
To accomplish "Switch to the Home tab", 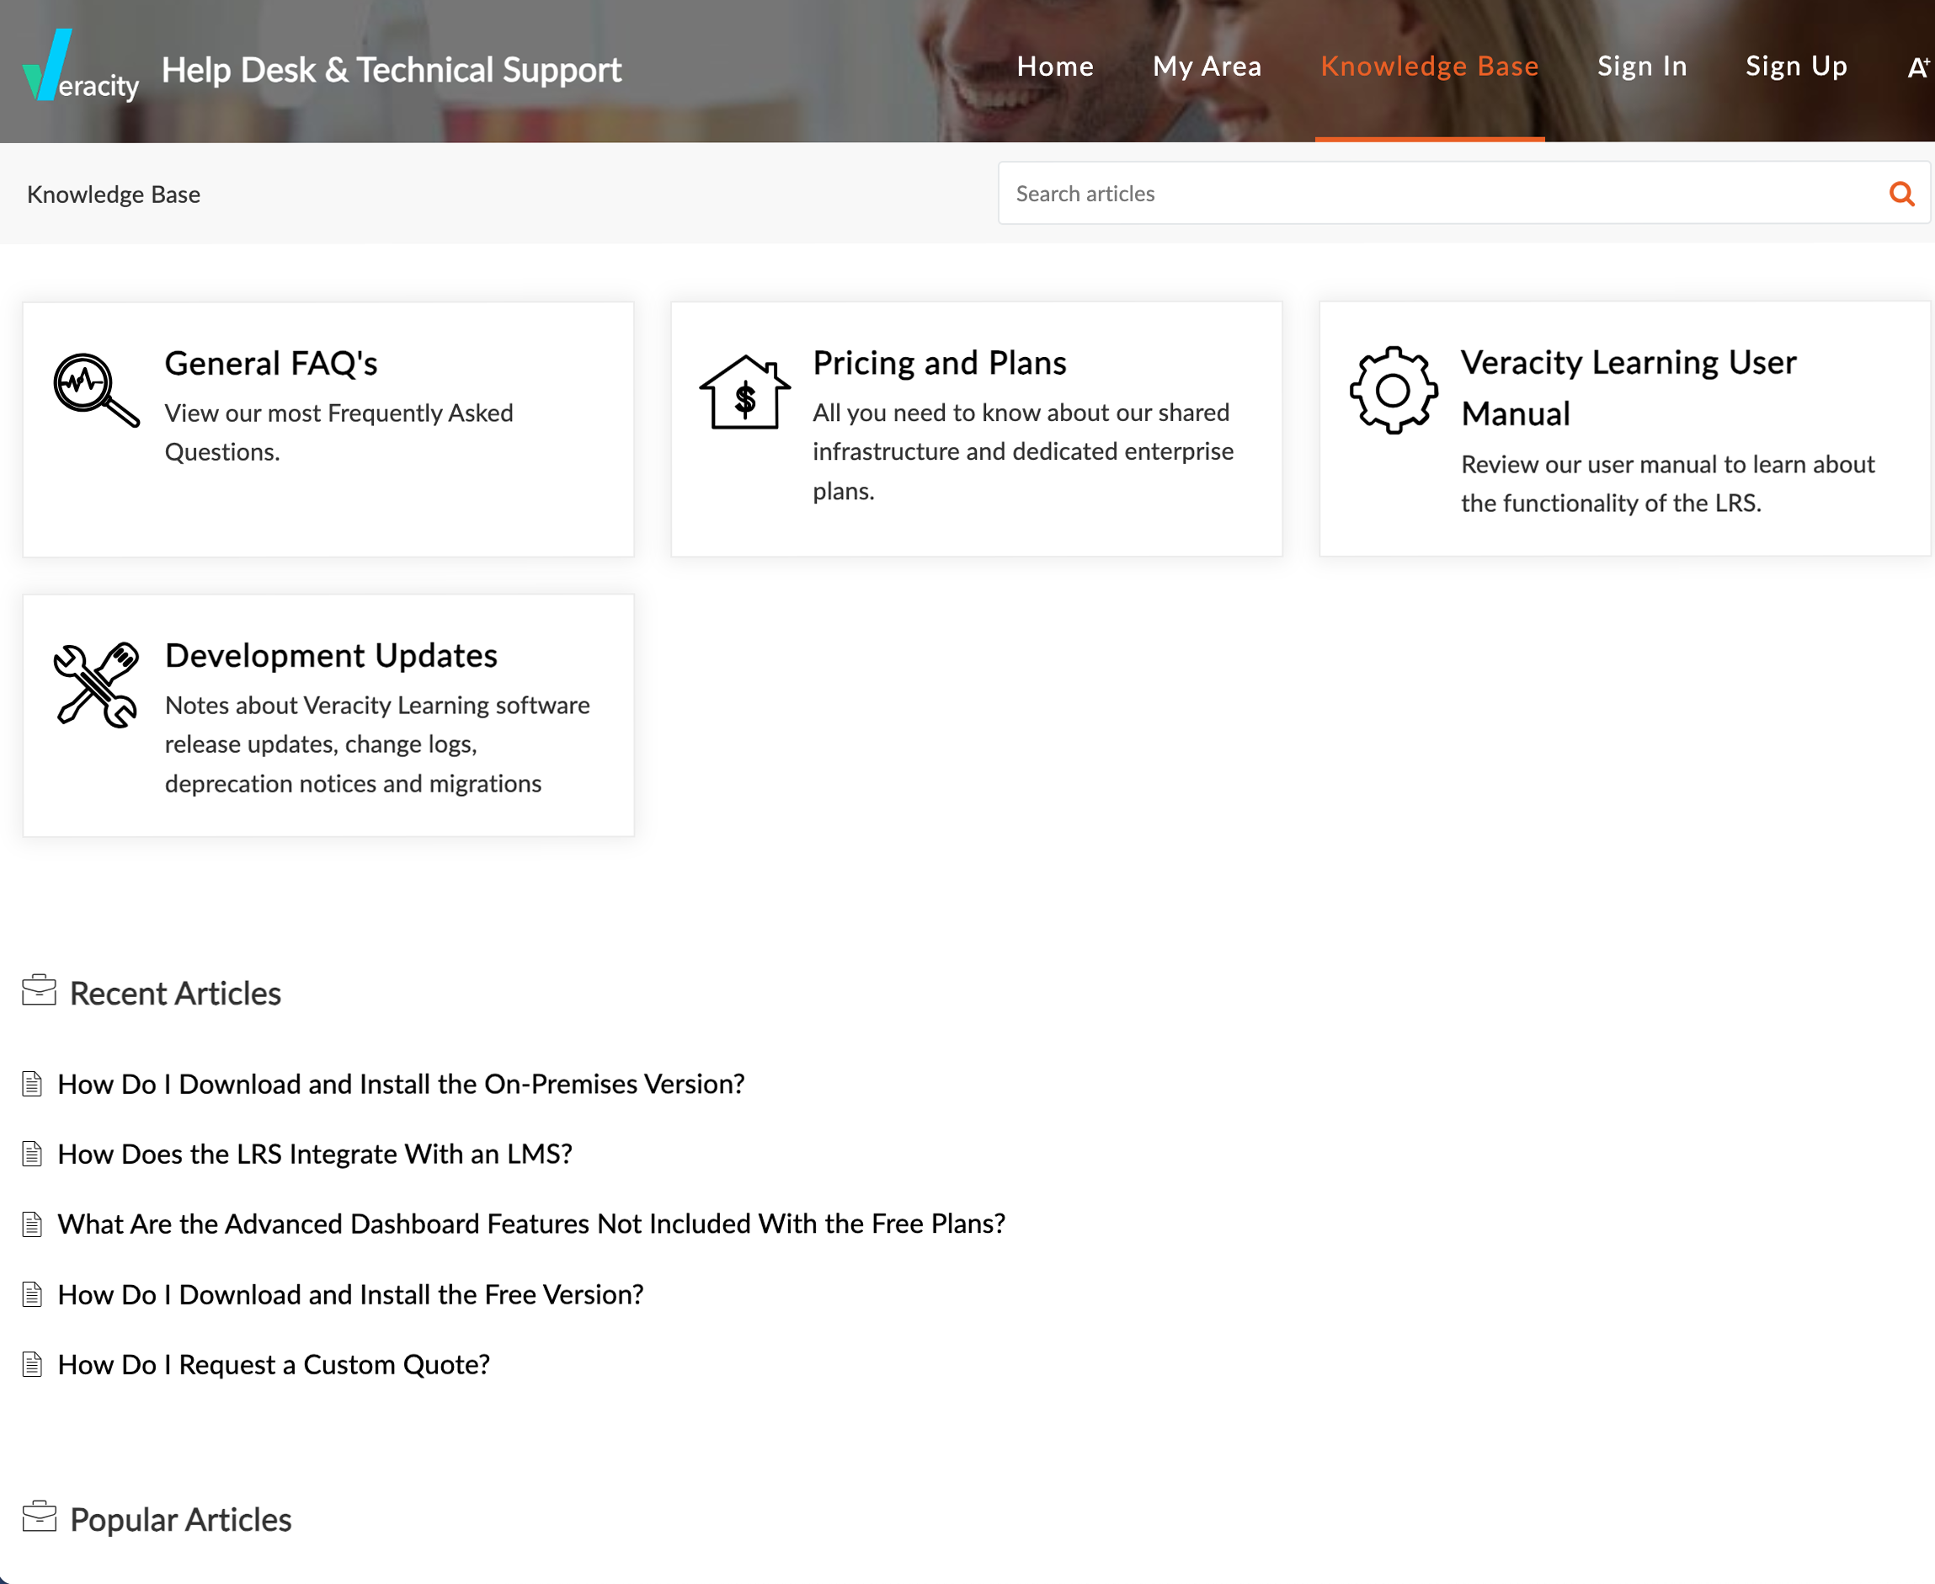I will point(1054,67).
